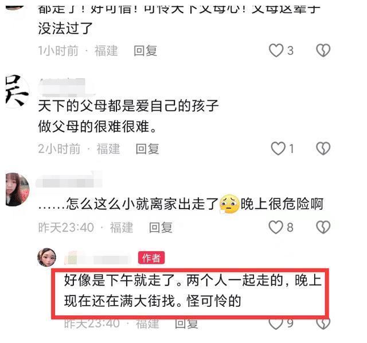Like the 离家出走 comment with 8 likes
The image size is (367, 343).
tap(276, 227)
